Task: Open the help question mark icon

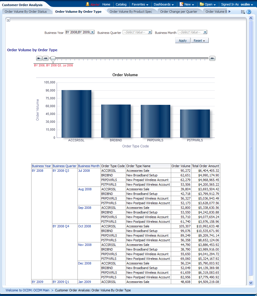Action: [249, 12]
